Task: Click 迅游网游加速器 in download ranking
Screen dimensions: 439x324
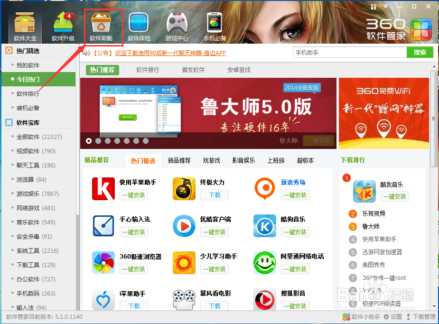Action: click(382, 252)
